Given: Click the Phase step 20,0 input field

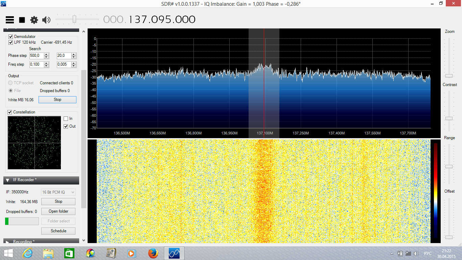Looking at the screenshot, I should click(64, 56).
